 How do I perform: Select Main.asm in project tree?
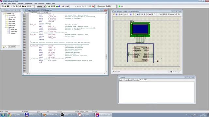tap(13, 18)
